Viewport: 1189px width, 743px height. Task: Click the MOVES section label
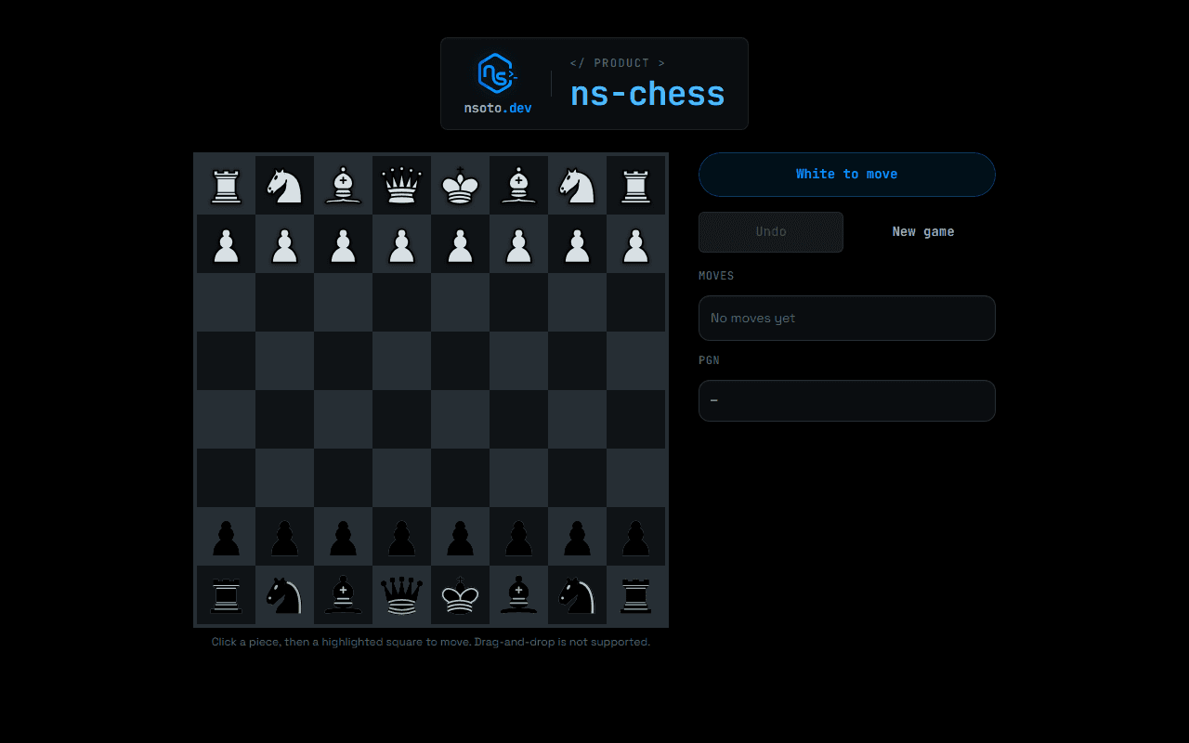pos(716,276)
